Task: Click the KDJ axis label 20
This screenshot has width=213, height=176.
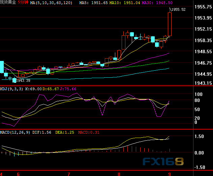Action: click(x=197, y=118)
